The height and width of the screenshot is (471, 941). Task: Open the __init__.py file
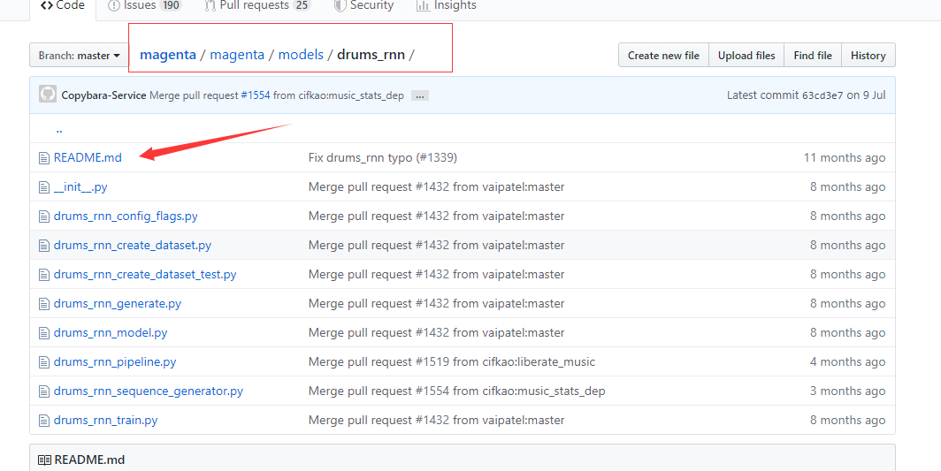[80, 187]
